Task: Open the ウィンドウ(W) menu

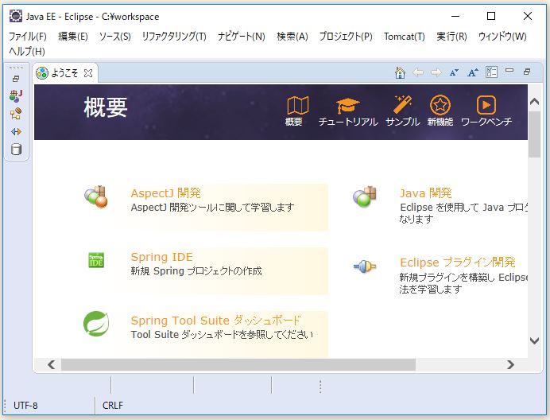Action: [502, 36]
